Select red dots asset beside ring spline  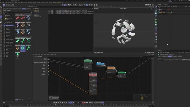[23, 18]
